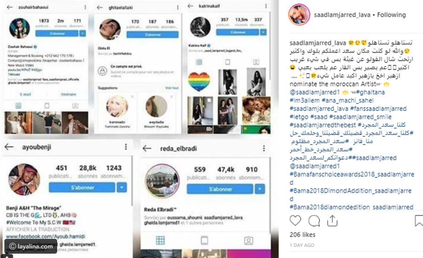Like the post with the heart icon
This screenshot has width=423, height=258.
coord(295,221)
